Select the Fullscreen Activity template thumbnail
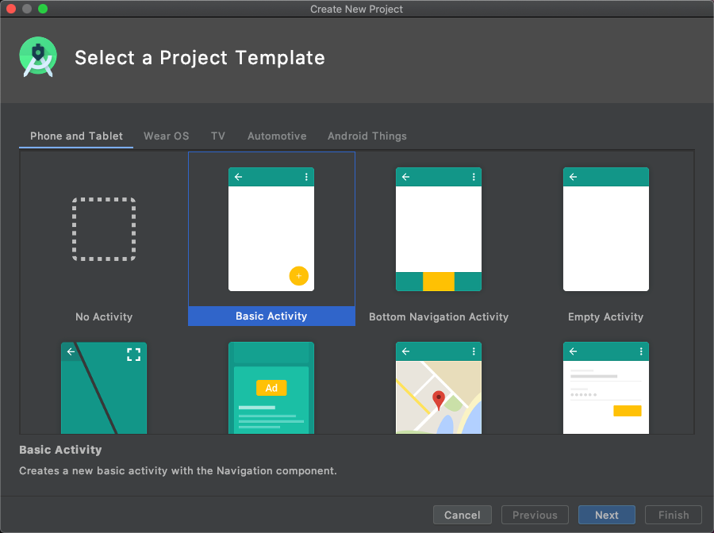The image size is (714, 533). click(104, 388)
